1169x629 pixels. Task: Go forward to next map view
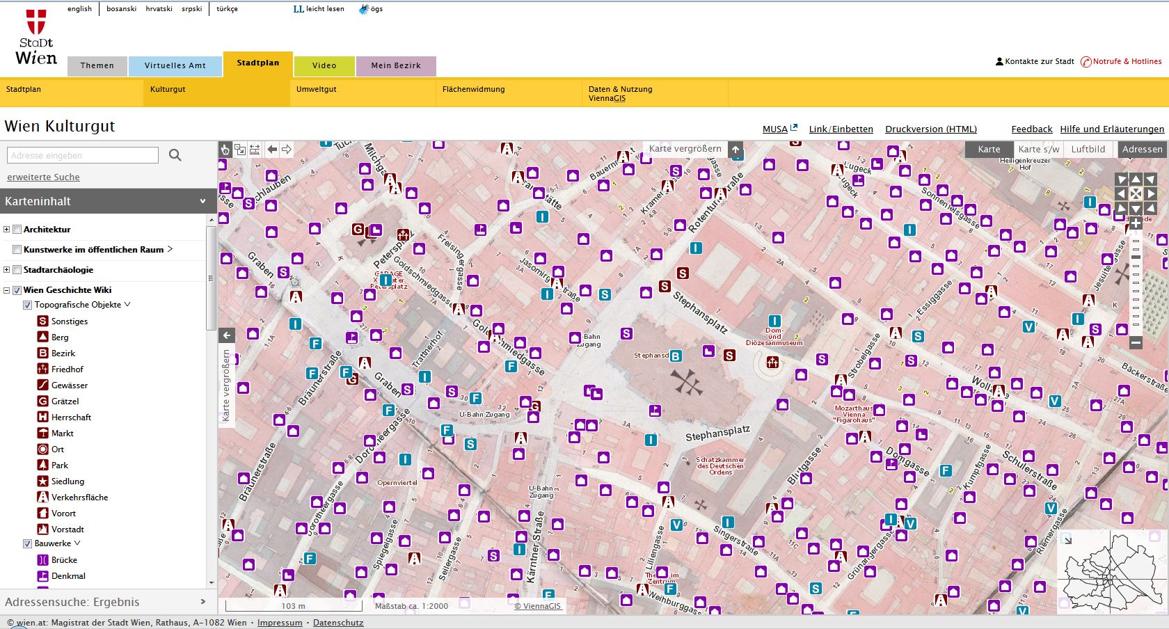pyautogui.click(x=287, y=149)
